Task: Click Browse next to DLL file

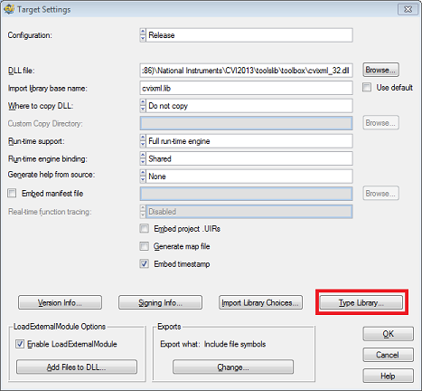Action: click(x=380, y=70)
